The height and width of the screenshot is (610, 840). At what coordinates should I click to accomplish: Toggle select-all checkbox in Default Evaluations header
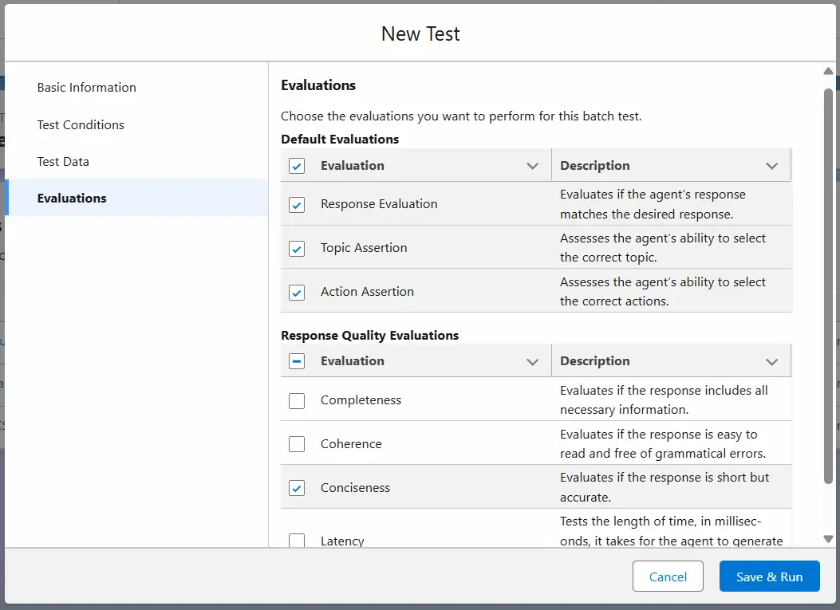click(x=297, y=166)
